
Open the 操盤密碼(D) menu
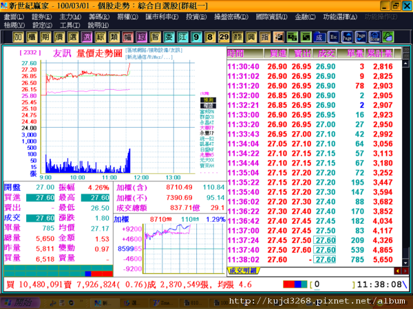pos(231,17)
